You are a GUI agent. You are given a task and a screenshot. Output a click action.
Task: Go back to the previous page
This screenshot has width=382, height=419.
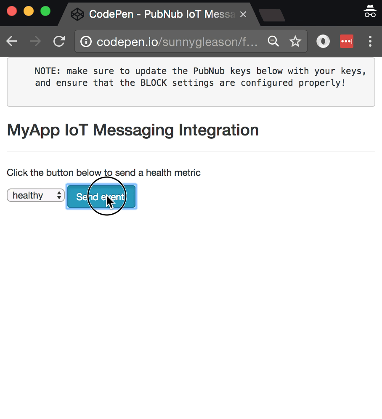pyautogui.click(x=12, y=41)
